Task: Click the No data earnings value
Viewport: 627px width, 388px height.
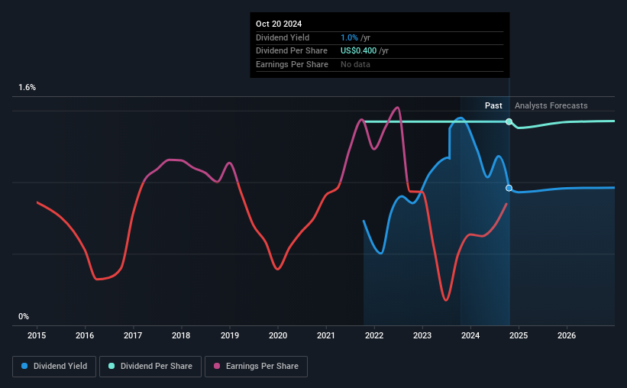Action: point(355,64)
